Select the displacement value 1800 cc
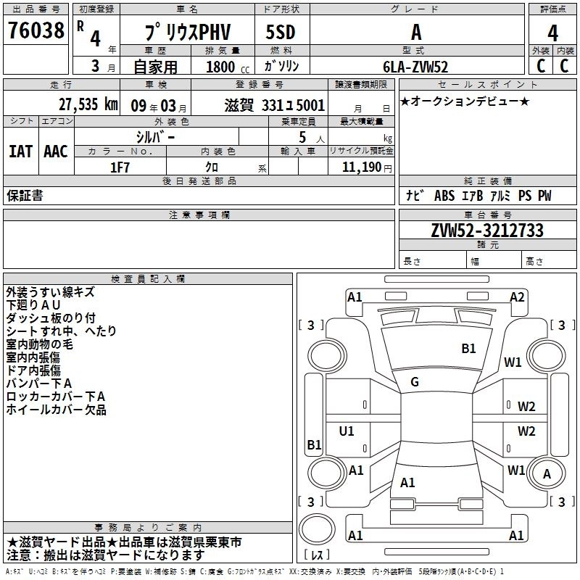 (228, 67)
